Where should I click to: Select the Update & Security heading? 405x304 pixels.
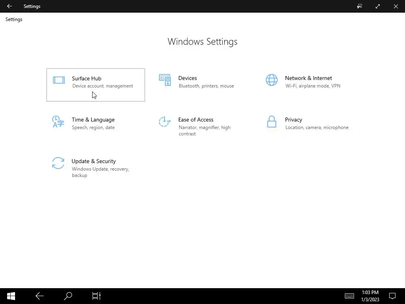point(93,161)
